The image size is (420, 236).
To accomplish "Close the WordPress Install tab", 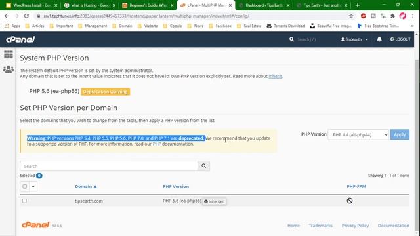I will (56, 5).
